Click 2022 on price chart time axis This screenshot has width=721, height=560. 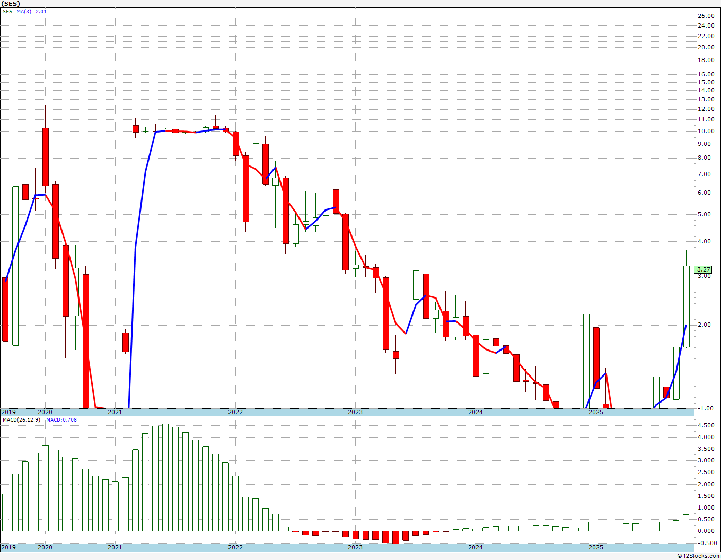pyautogui.click(x=235, y=412)
